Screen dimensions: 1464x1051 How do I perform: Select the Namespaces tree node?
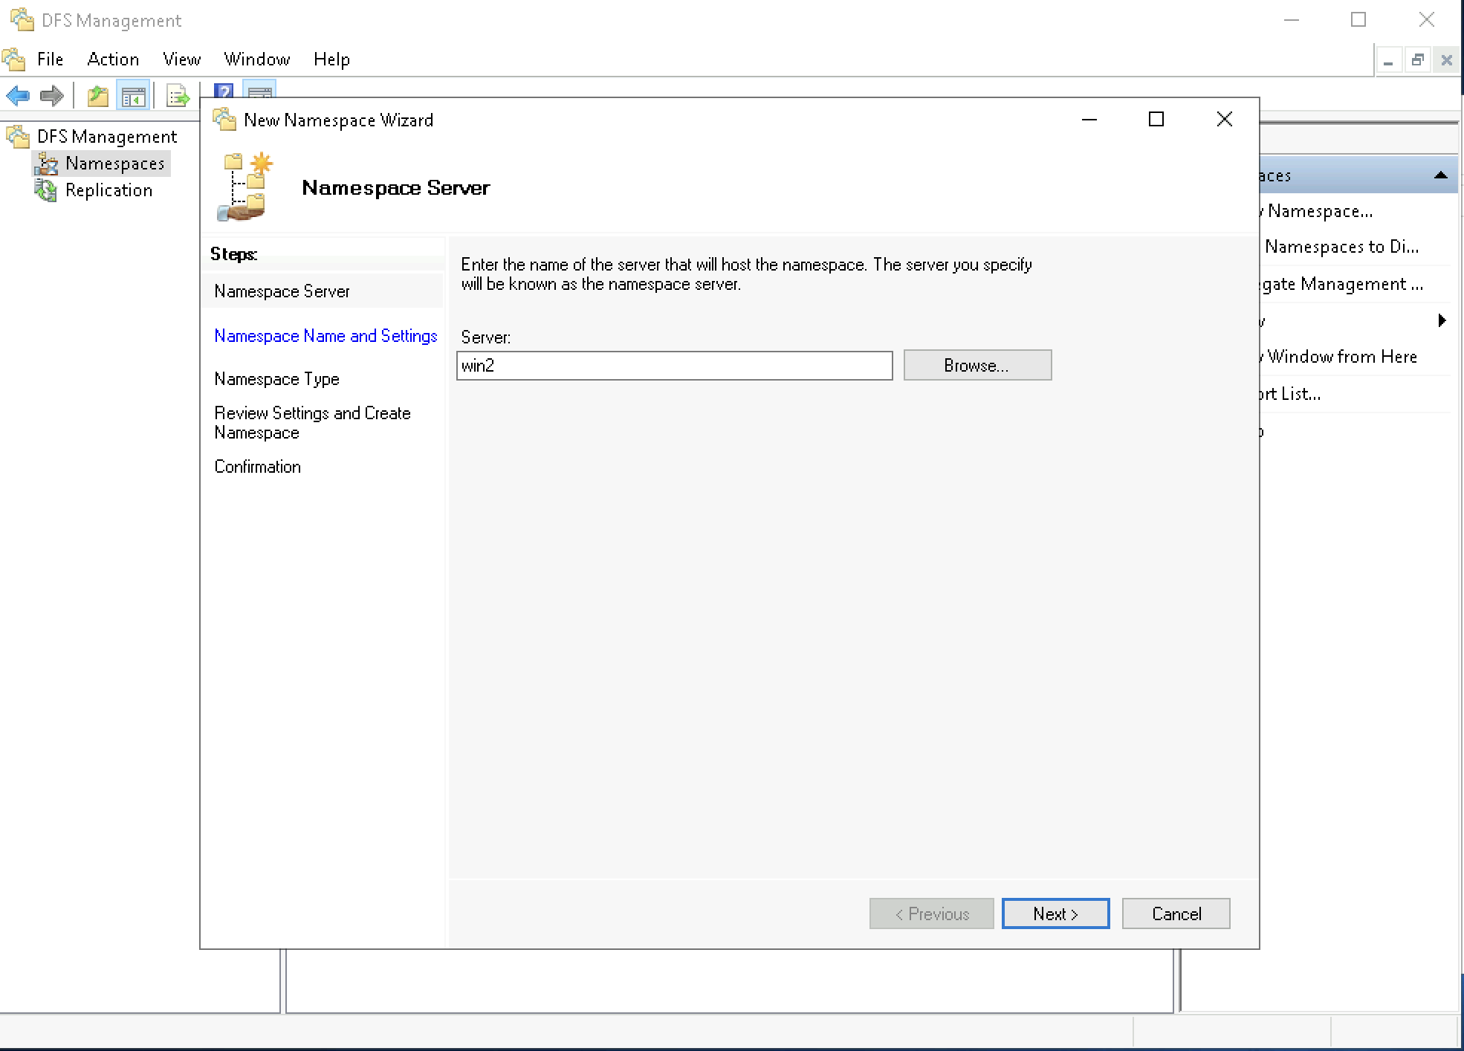point(114,164)
